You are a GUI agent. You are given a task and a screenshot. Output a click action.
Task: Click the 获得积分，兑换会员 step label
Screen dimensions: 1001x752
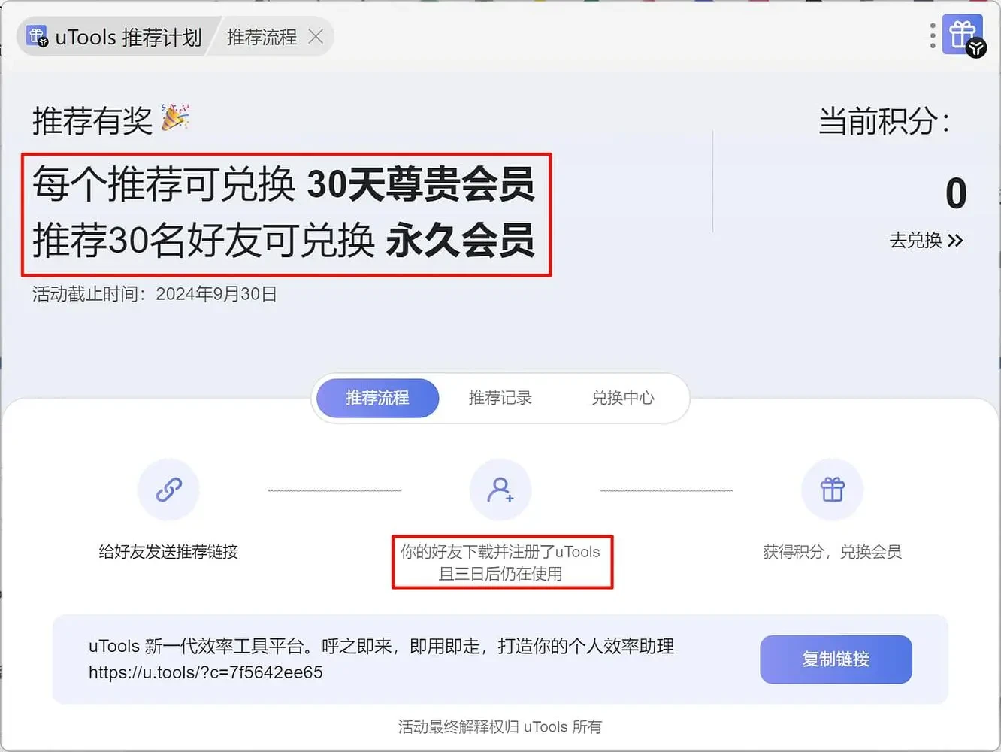pyautogui.click(x=832, y=552)
